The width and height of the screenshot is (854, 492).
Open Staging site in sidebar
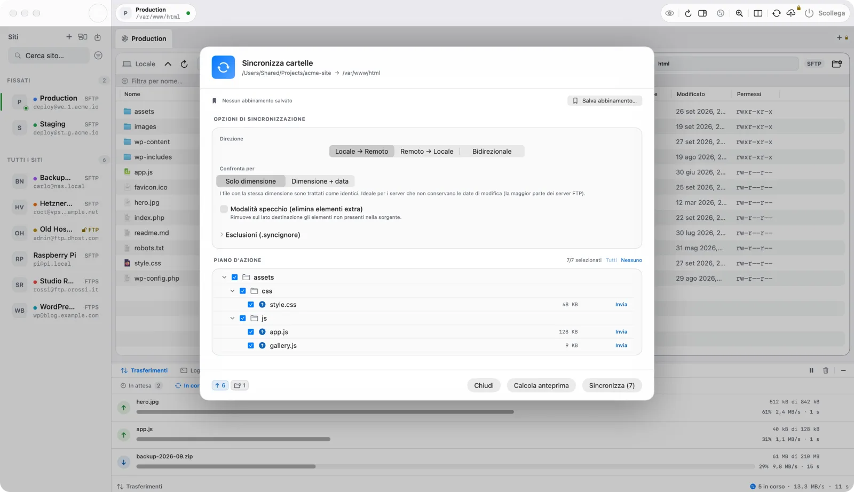pyautogui.click(x=55, y=128)
